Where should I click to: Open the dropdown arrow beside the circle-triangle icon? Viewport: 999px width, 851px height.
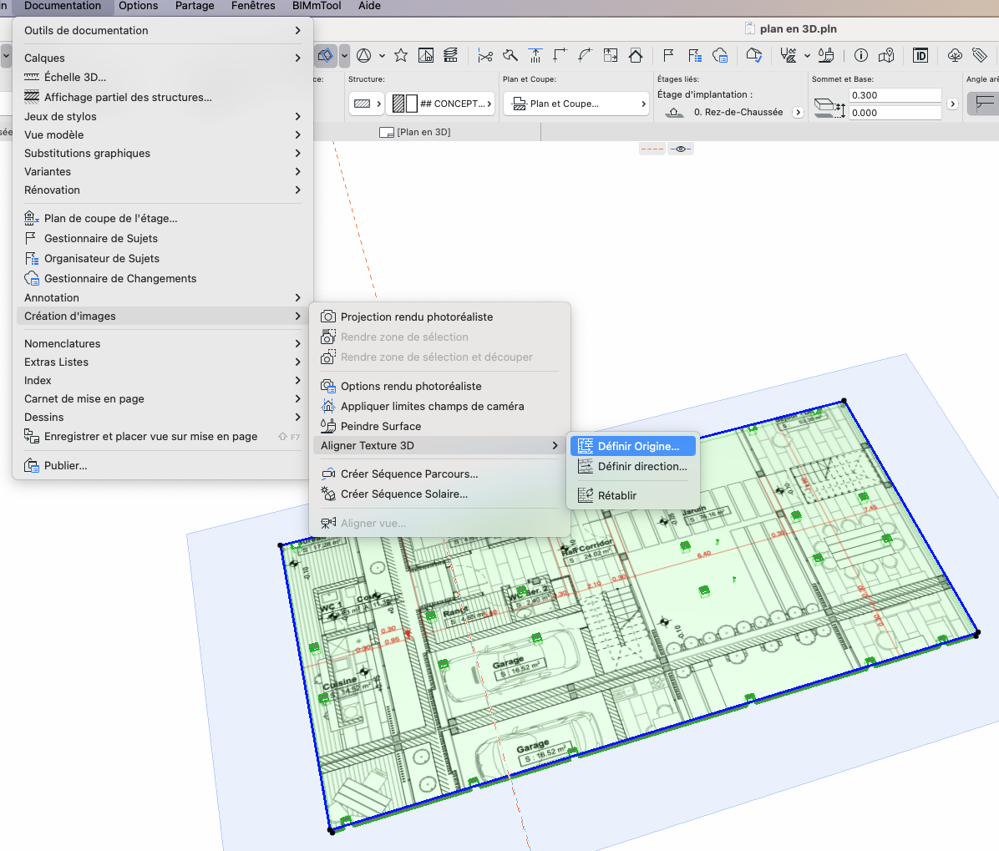[x=383, y=55]
